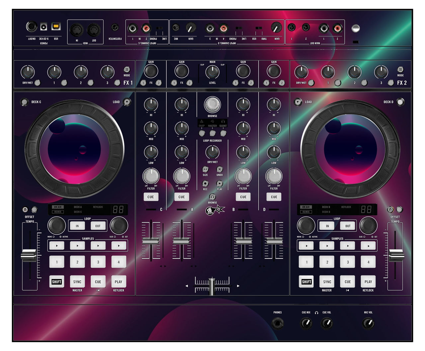Click the headphone BROWSE button in mixer
425x351 pixels.
pos(212,197)
